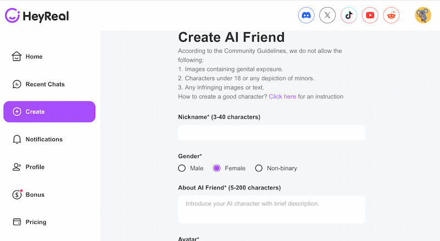The image size is (440, 241).
Task: Follow the 'Click here' instruction link
Action: (x=282, y=97)
